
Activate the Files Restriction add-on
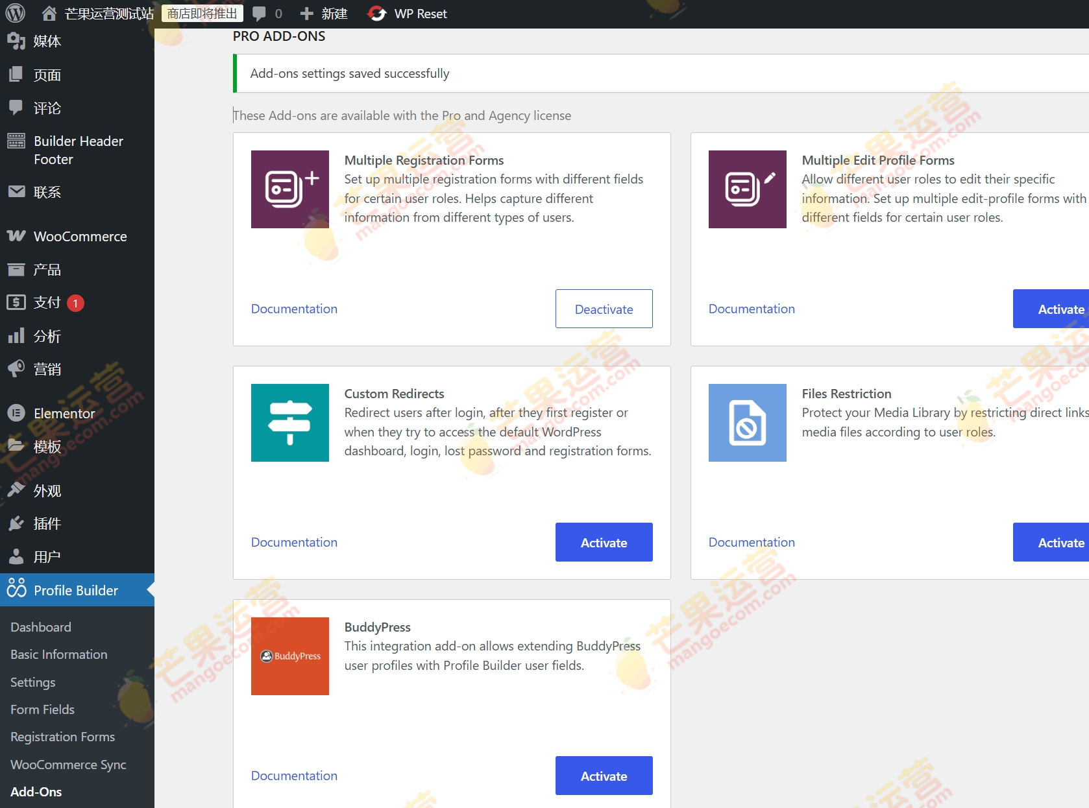point(1060,542)
